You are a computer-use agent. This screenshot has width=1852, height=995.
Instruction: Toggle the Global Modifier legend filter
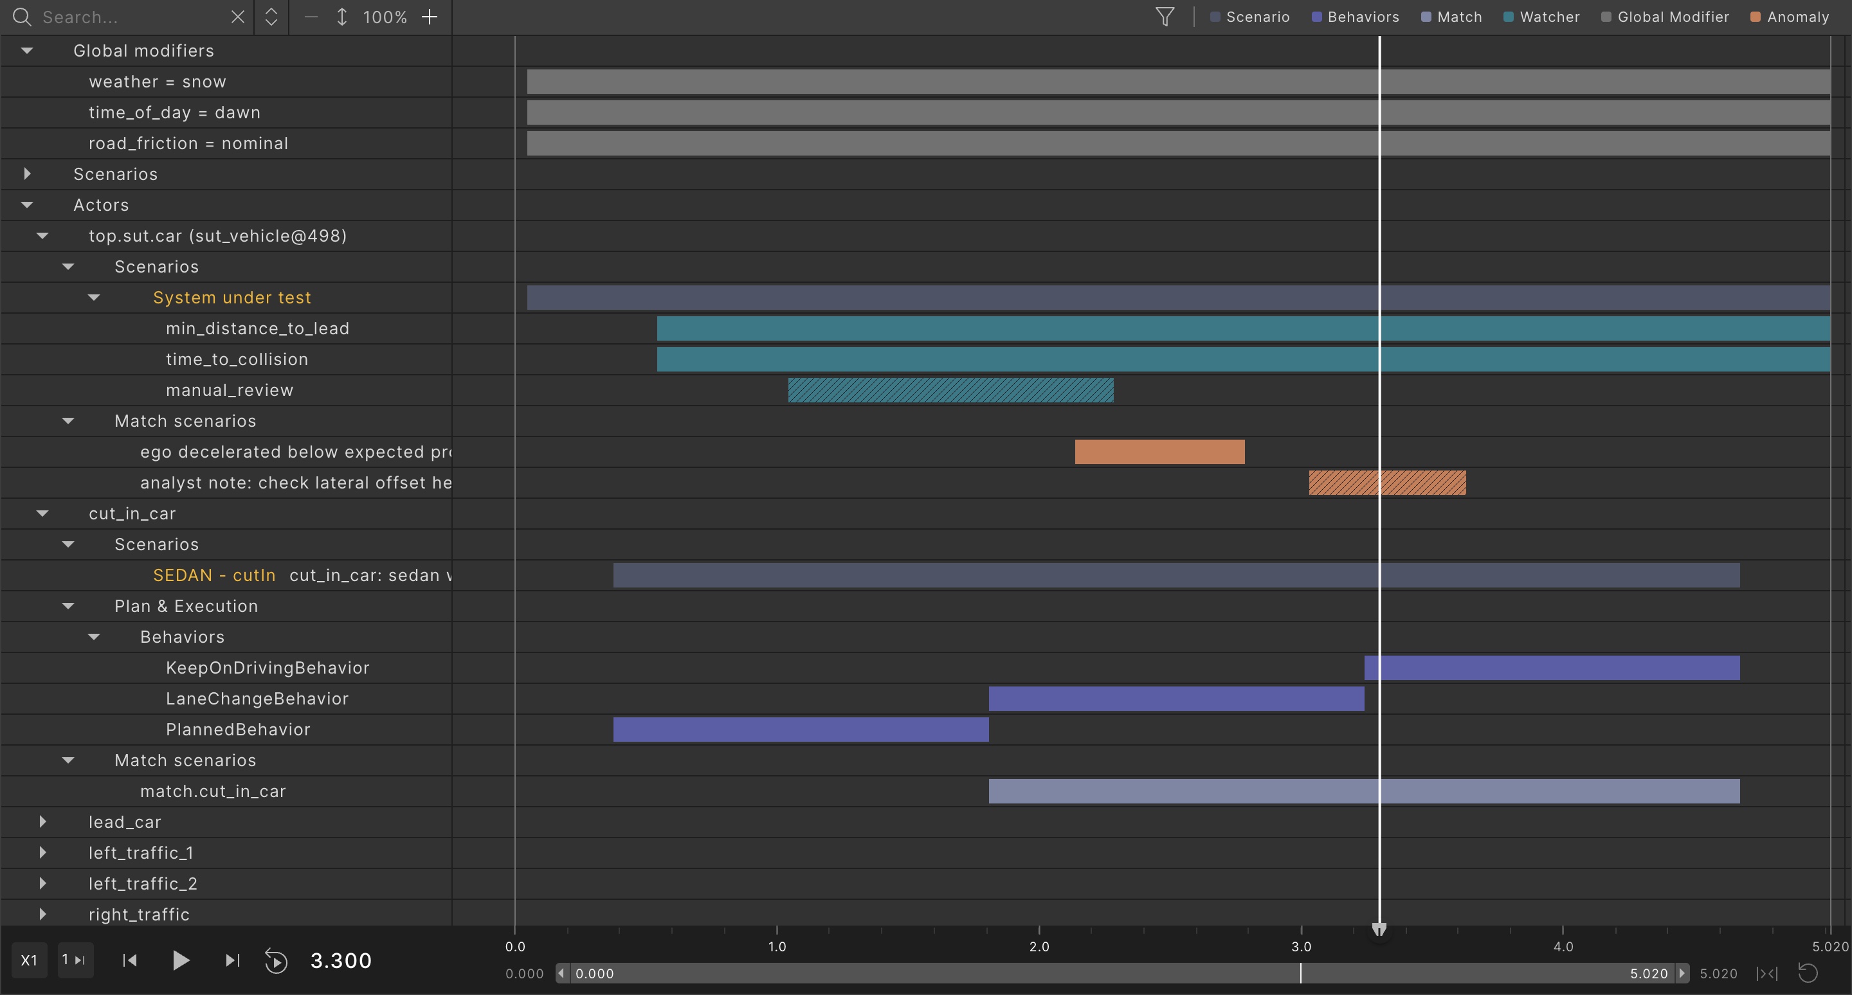coord(1665,17)
